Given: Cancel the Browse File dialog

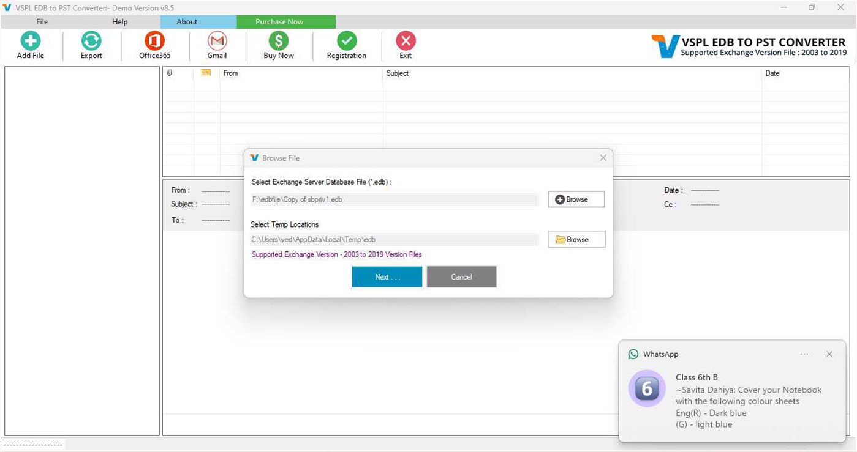Looking at the screenshot, I should [461, 276].
